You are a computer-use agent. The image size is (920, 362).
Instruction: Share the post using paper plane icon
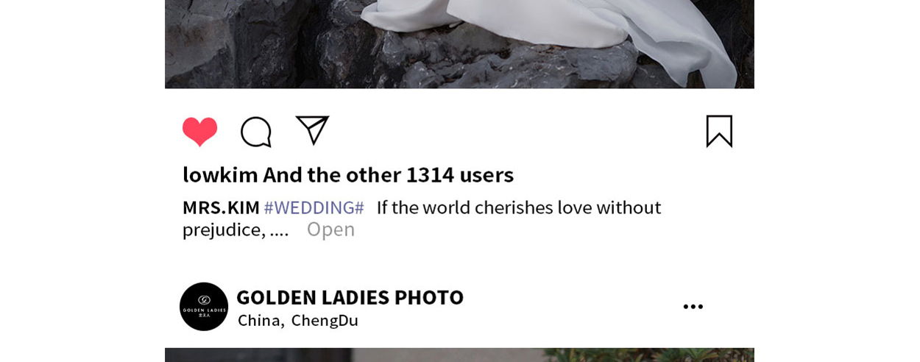[312, 130]
